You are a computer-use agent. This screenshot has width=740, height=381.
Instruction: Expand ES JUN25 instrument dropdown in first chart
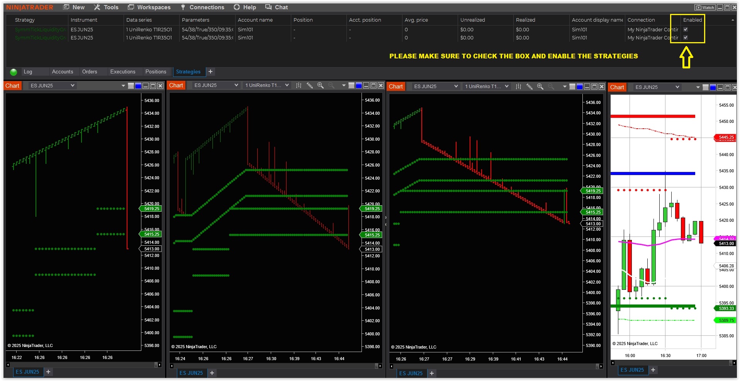point(52,85)
